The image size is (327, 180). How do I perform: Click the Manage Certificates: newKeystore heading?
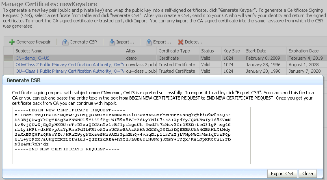click(x=49, y=4)
